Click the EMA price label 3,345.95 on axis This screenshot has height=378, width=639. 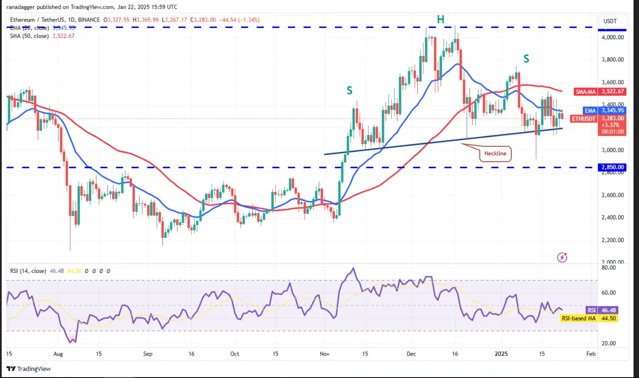point(613,111)
